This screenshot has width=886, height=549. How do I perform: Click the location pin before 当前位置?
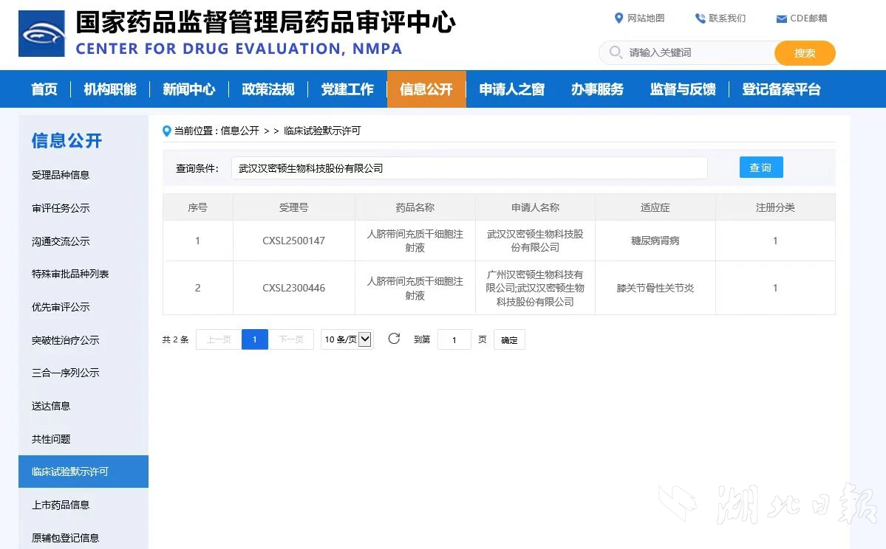pyautogui.click(x=167, y=131)
